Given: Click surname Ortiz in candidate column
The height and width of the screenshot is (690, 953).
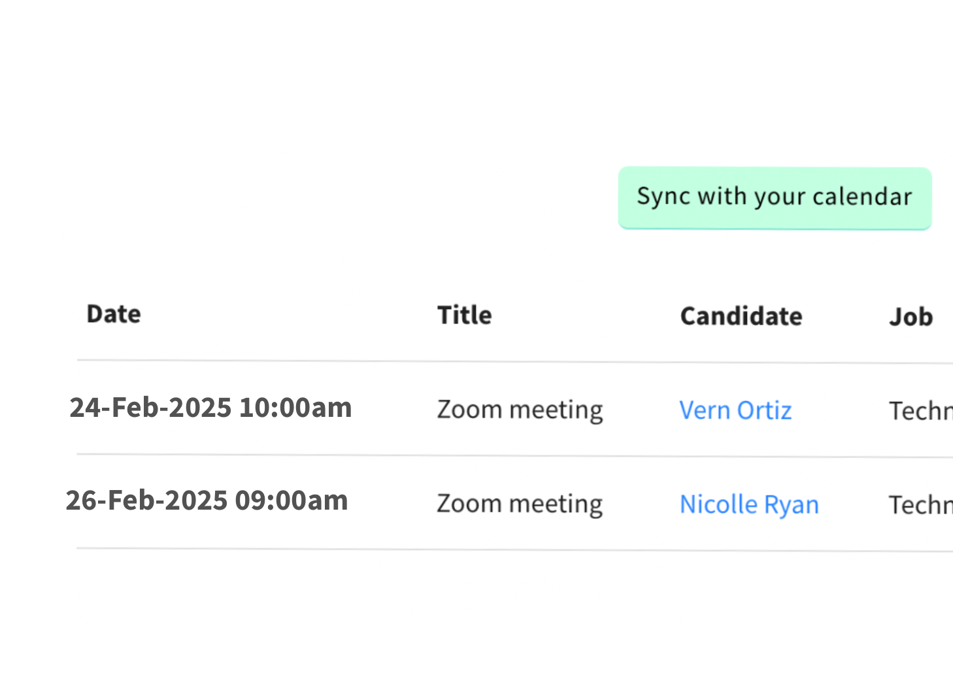Looking at the screenshot, I should tap(764, 410).
